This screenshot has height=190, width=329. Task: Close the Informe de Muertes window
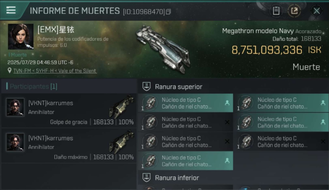point(317,11)
